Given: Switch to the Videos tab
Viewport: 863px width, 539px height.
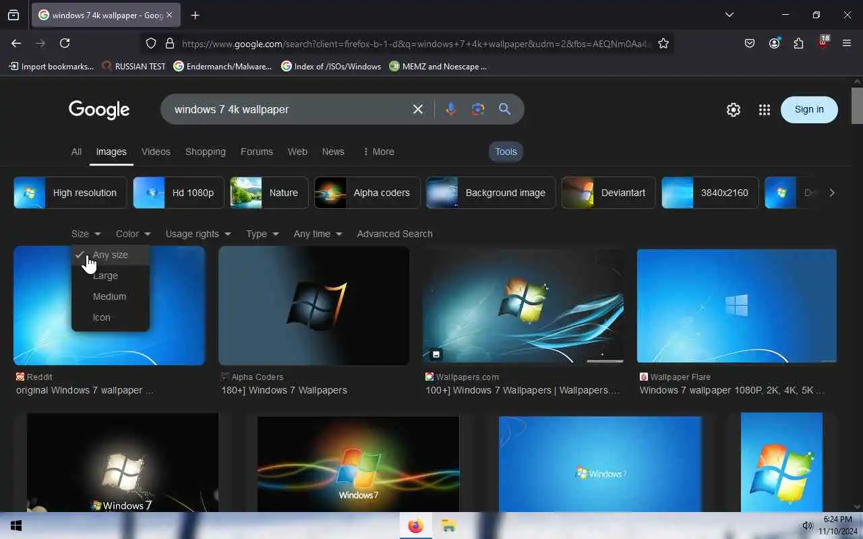Looking at the screenshot, I should [156, 152].
